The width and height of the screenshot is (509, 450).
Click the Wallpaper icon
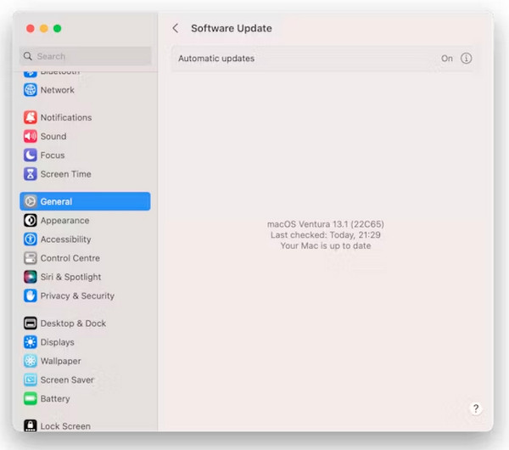(31, 362)
